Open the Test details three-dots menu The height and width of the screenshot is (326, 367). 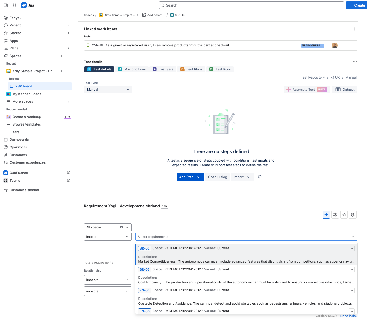(x=355, y=62)
